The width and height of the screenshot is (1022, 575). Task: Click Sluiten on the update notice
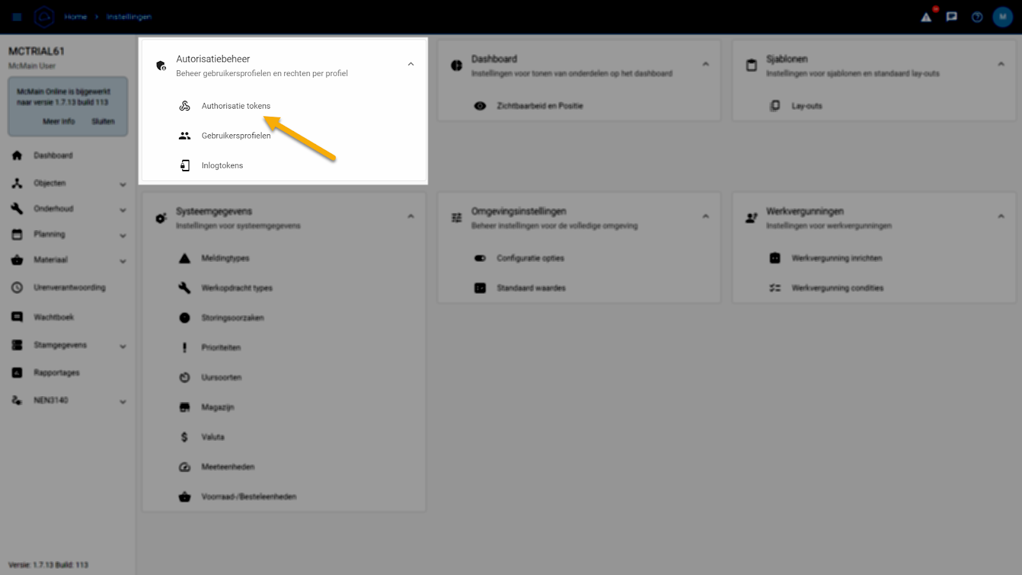103,121
